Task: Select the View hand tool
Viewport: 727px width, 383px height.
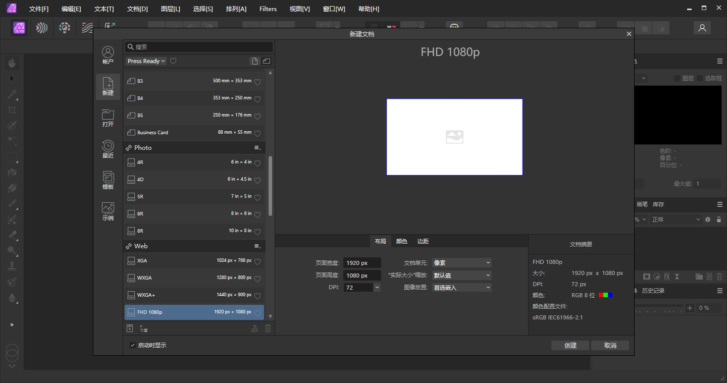Action: [x=12, y=63]
